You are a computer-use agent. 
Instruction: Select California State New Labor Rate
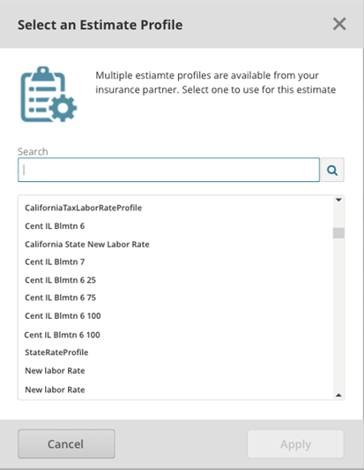coord(87,245)
